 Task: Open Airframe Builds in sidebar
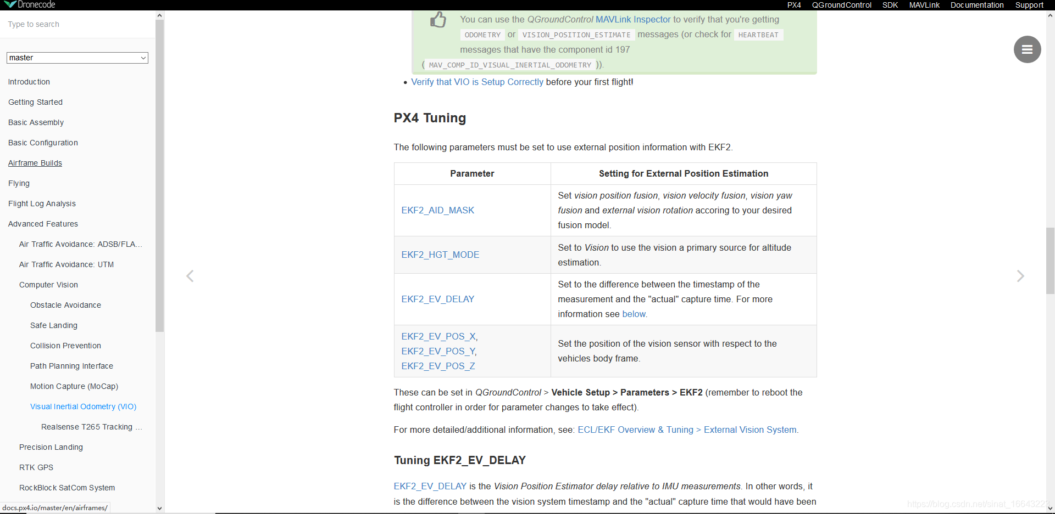point(35,163)
